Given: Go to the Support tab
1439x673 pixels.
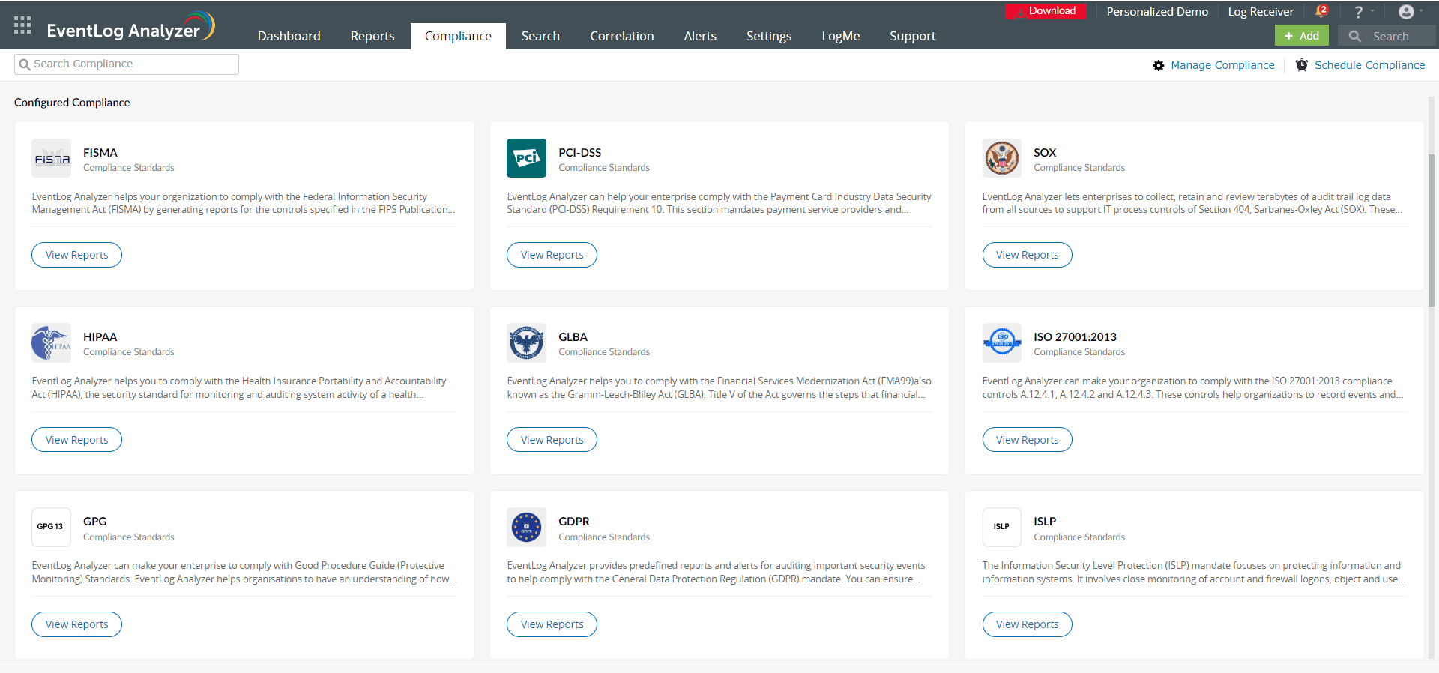Looking at the screenshot, I should coord(913,36).
